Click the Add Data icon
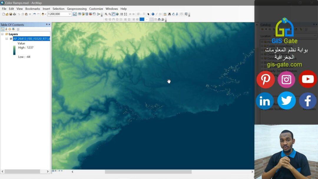The image size is (318, 179). (x=43, y=14)
